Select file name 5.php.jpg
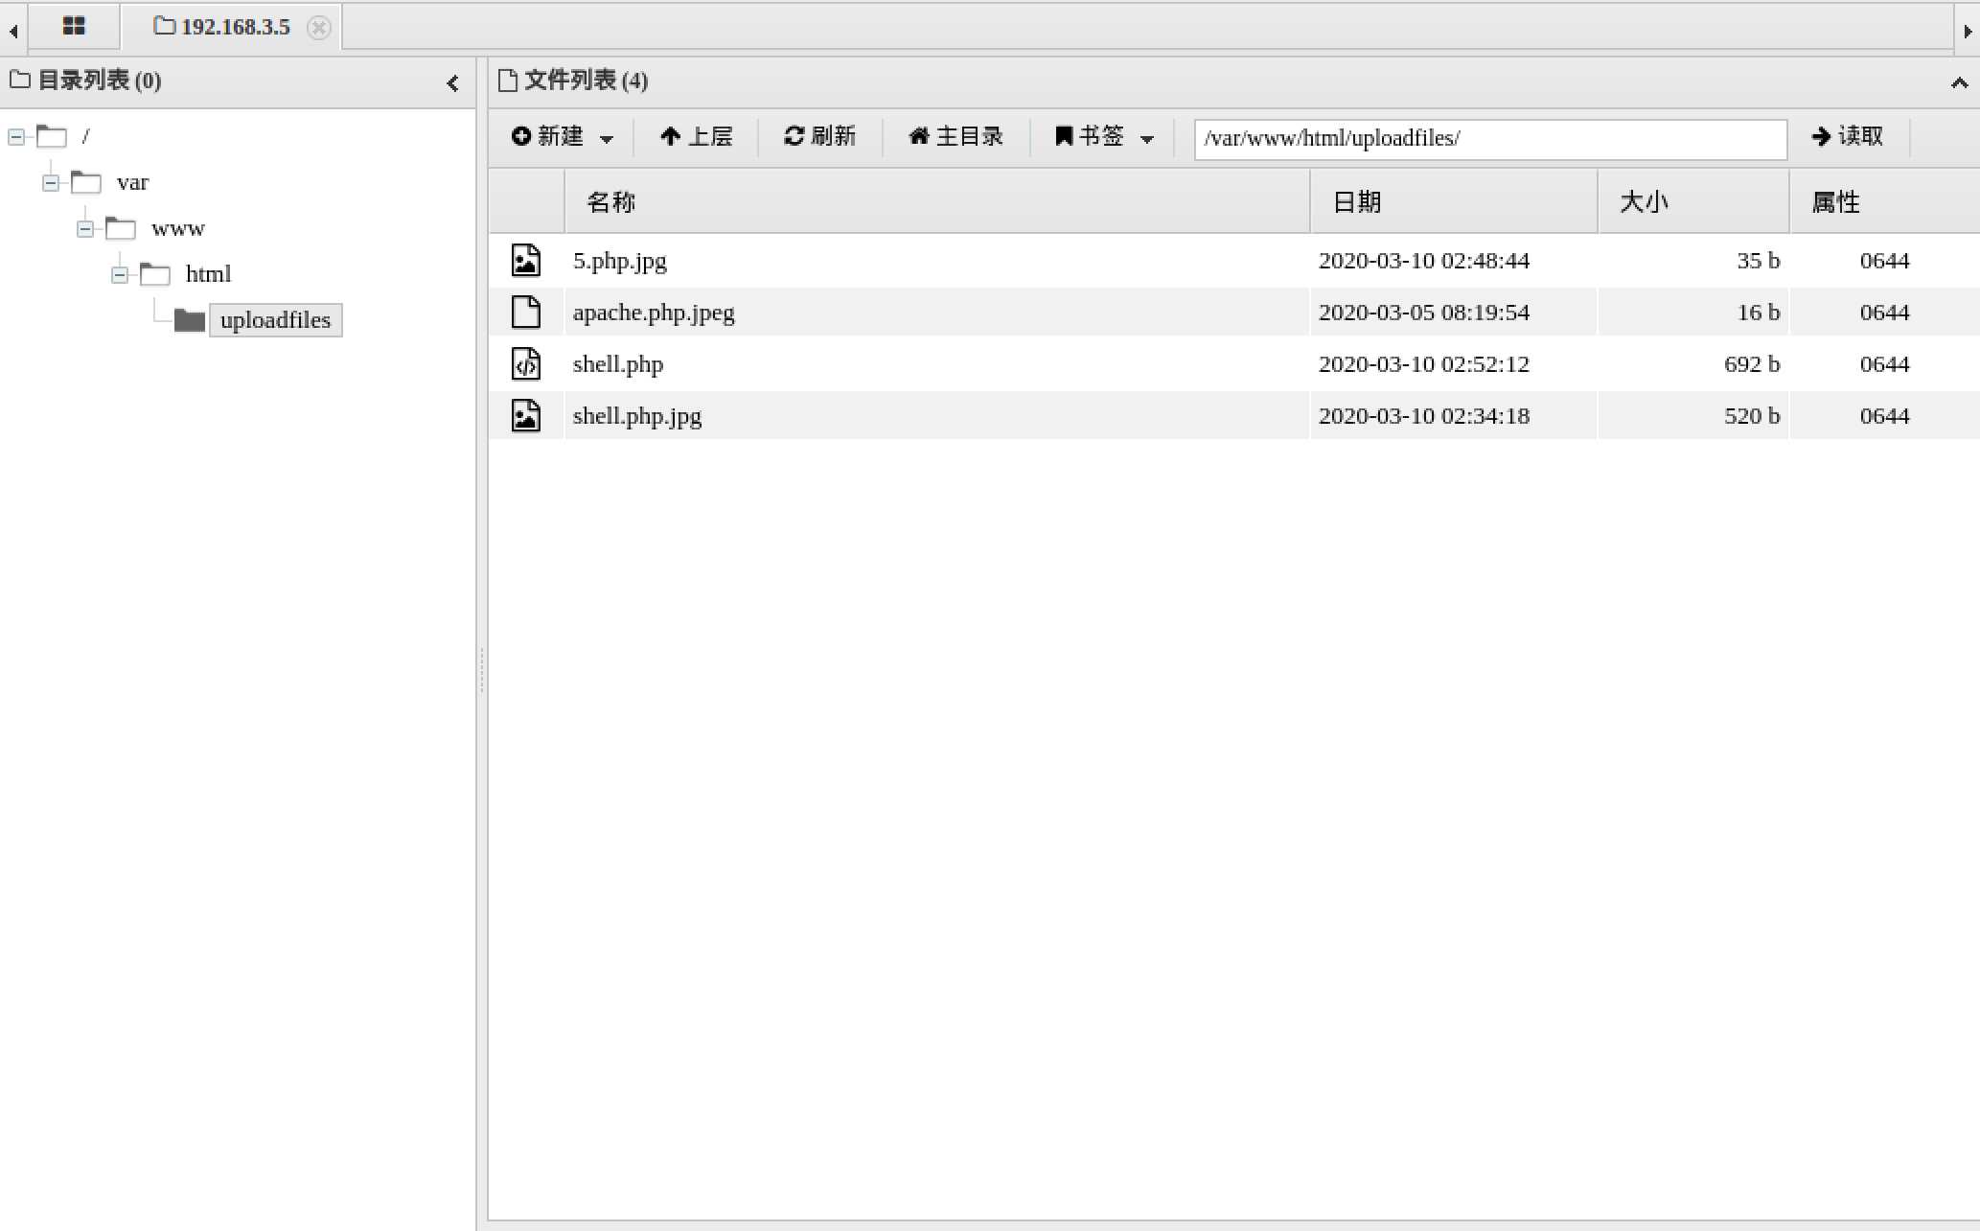 coord(620,262)
